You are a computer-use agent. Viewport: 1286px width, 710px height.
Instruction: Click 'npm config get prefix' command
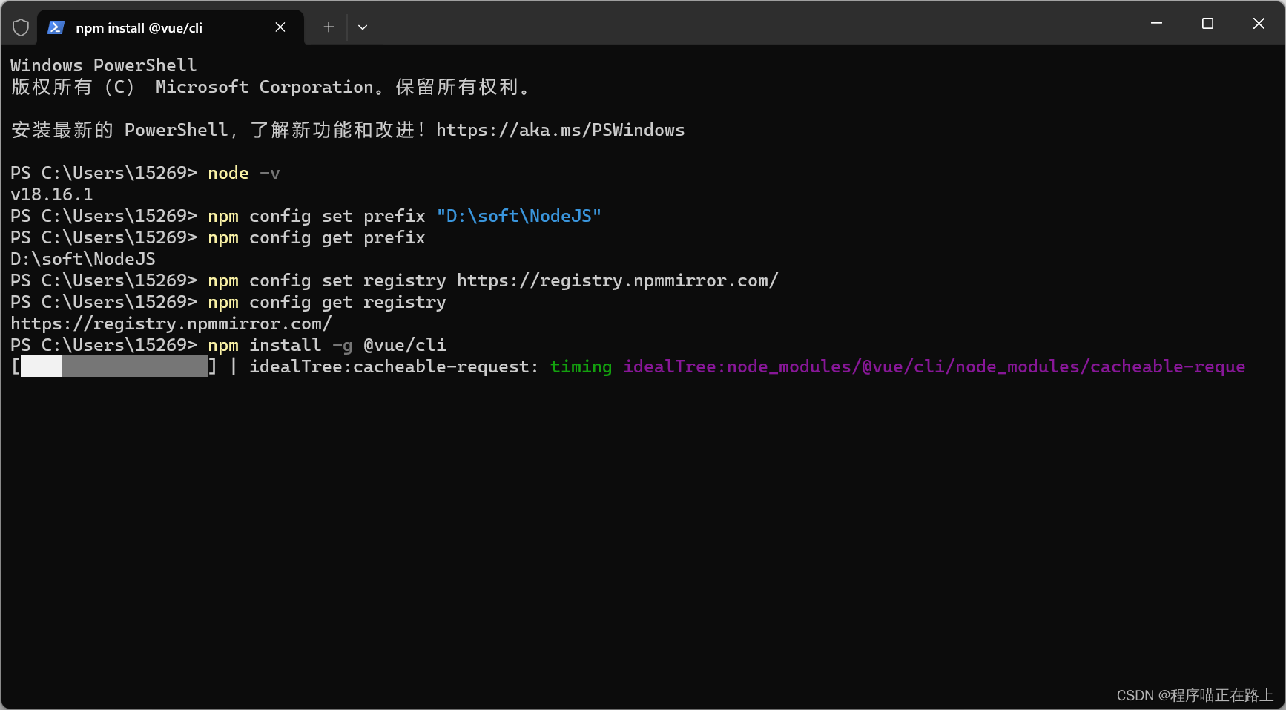click(x=317, y=237)
